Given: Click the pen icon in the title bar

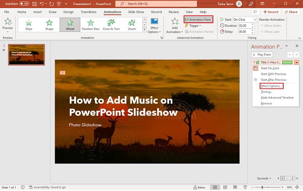Looking at the screenshot, I should [251, 4].
